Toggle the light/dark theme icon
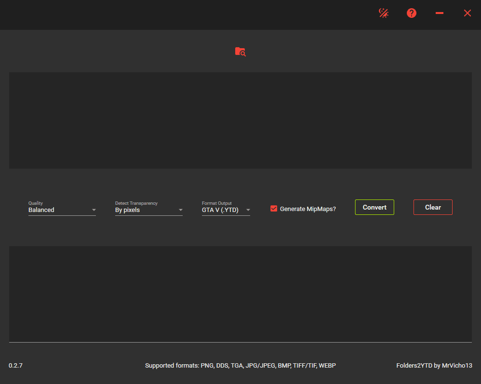 coord(384,13)
